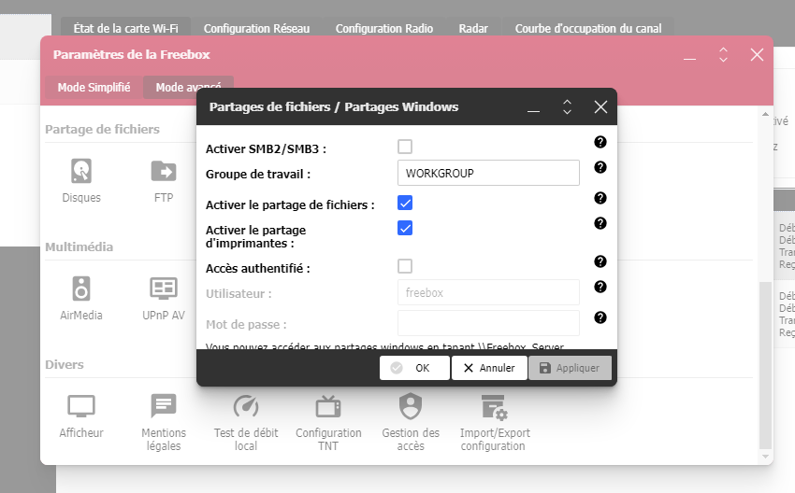Screen dimensions: 795x493
Task: Show help for Groupe de travail
Action: [x=600, y=167]
